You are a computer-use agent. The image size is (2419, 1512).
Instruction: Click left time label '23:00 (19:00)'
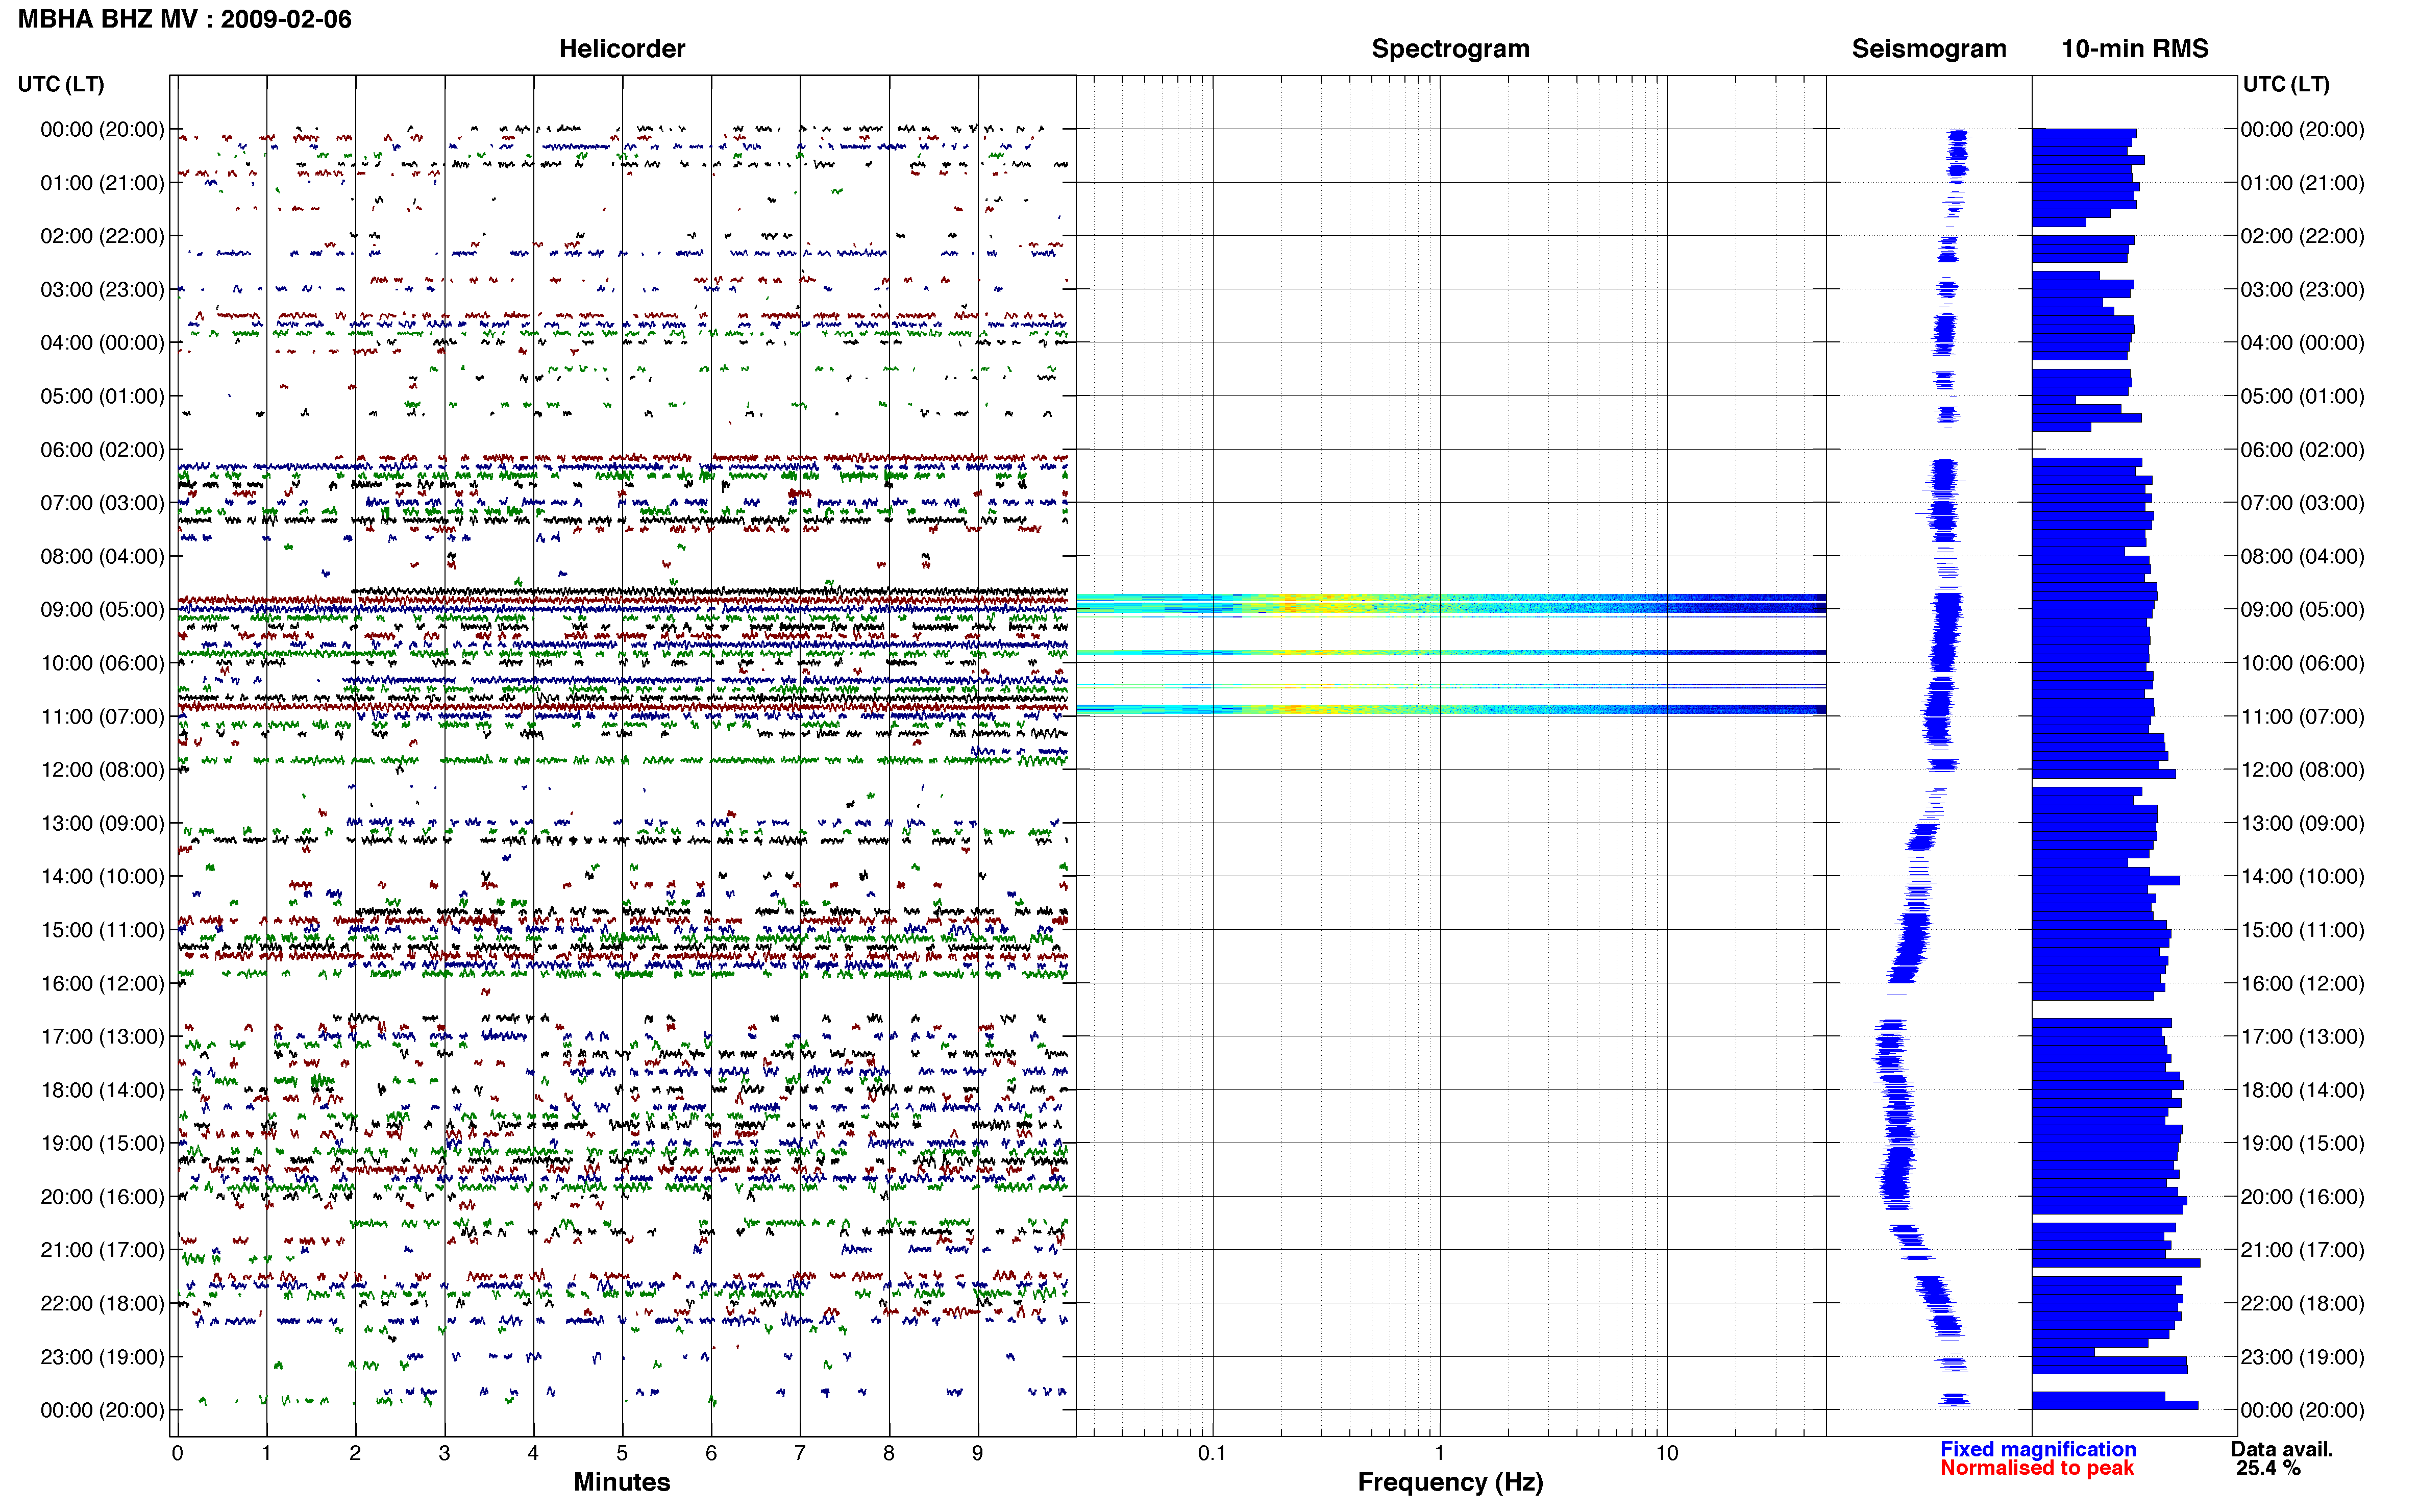coord(102,1357)
